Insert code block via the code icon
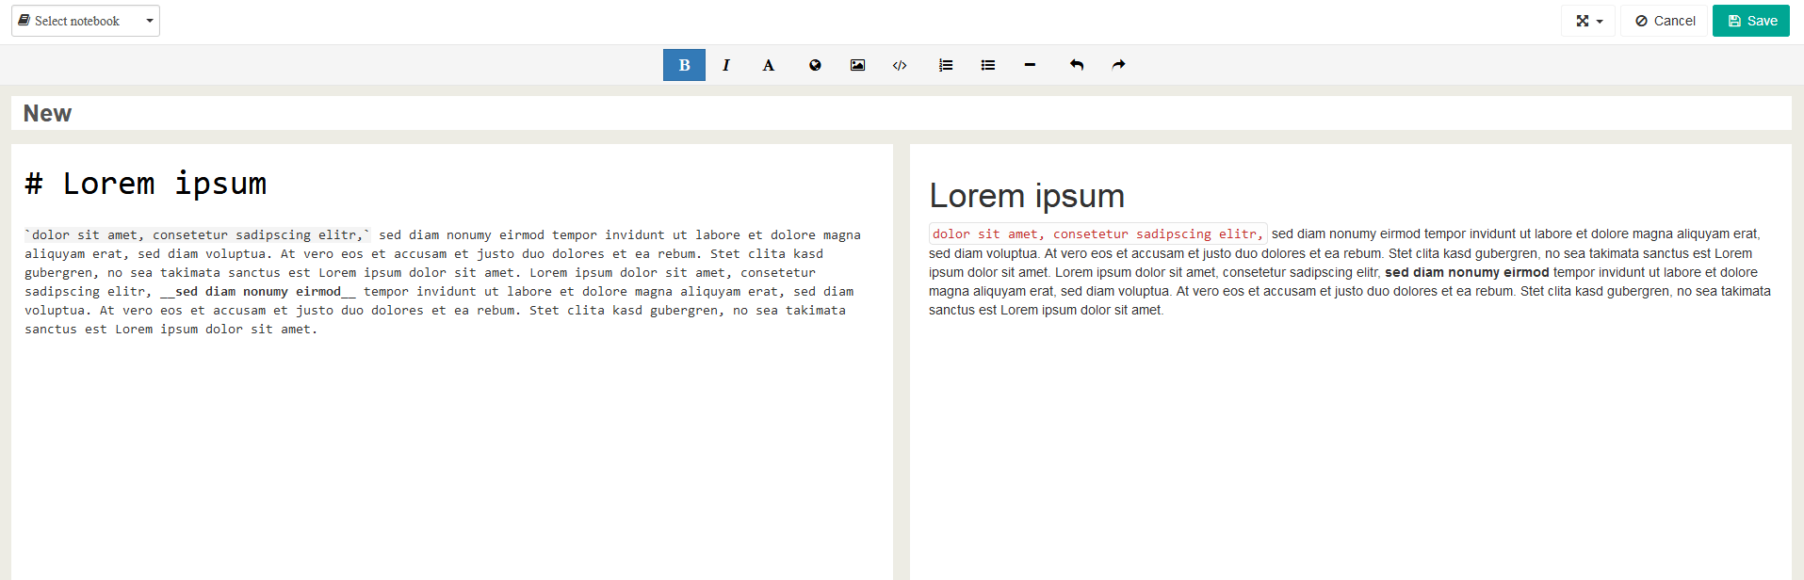The image size is (1804, 580). [x=900, y=65]
